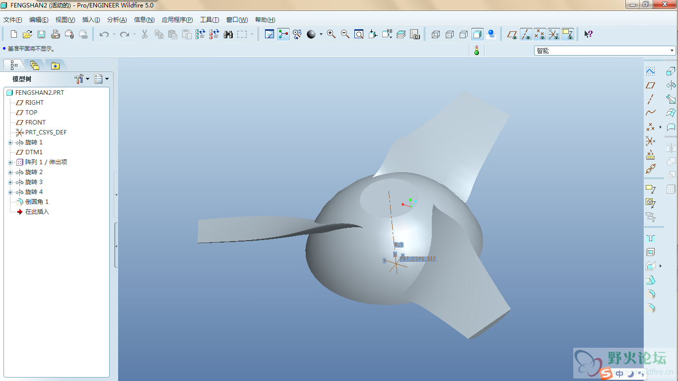The width and height of the screenshot is (678, 381).
Task: Toggle datum points display
Action: [x=540, y=34]
